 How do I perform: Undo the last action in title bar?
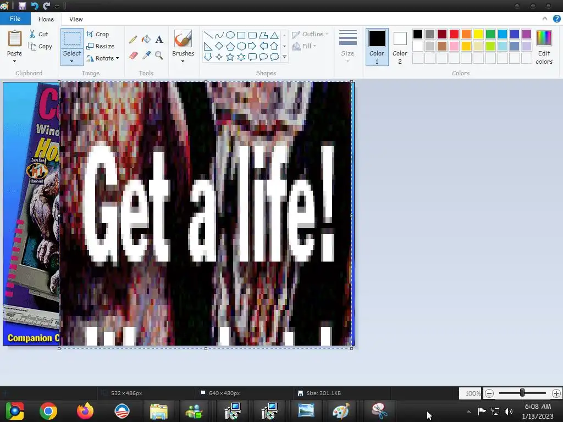[35, 5]
